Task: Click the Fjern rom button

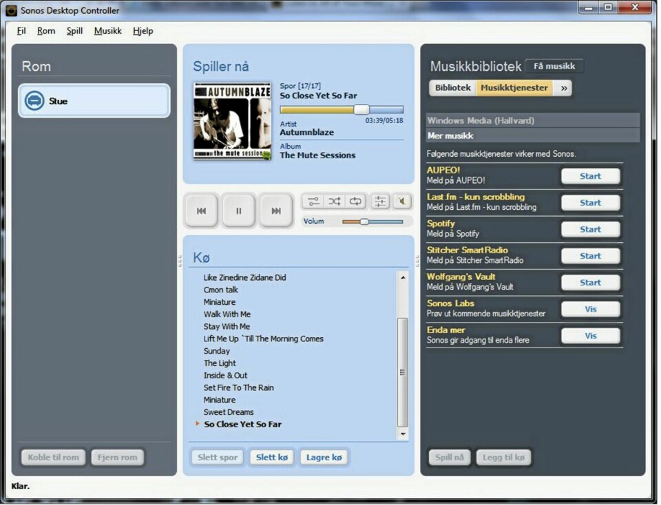Action: pos(118,458)
